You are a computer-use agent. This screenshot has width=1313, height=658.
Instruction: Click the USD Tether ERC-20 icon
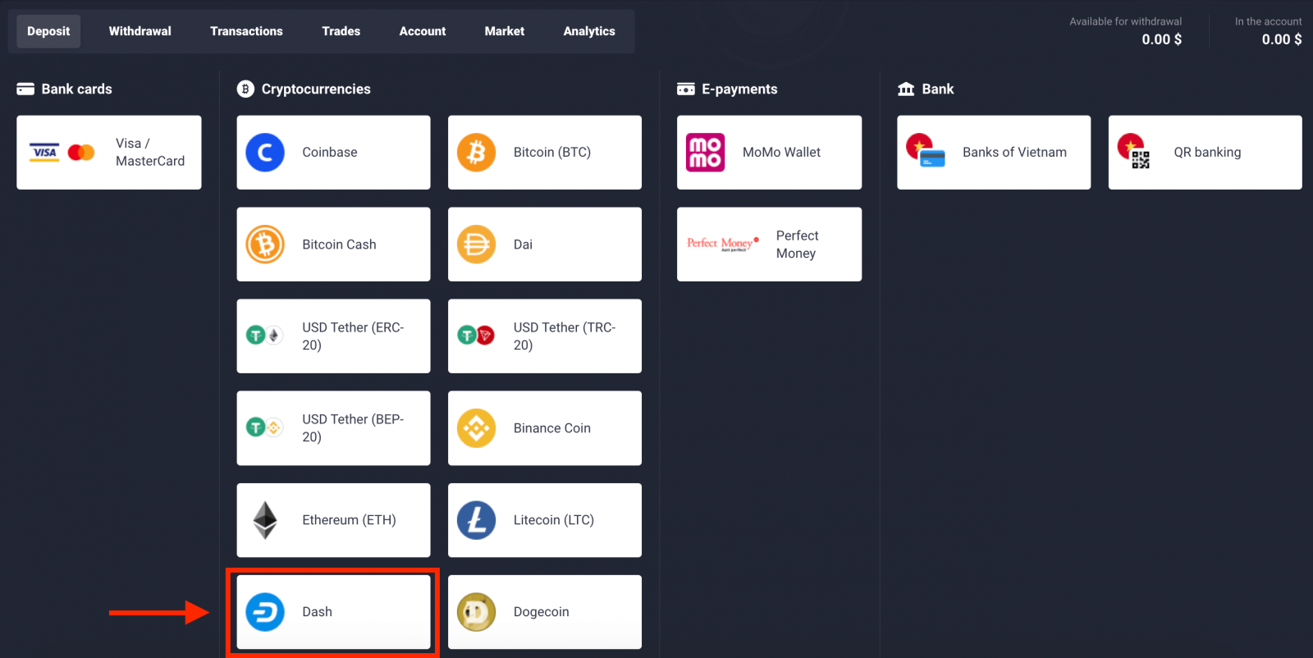264,335
